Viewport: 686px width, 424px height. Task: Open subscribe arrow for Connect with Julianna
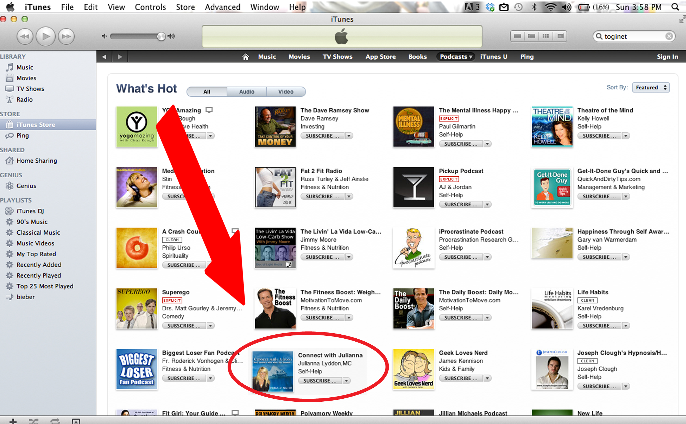(346, 381)
